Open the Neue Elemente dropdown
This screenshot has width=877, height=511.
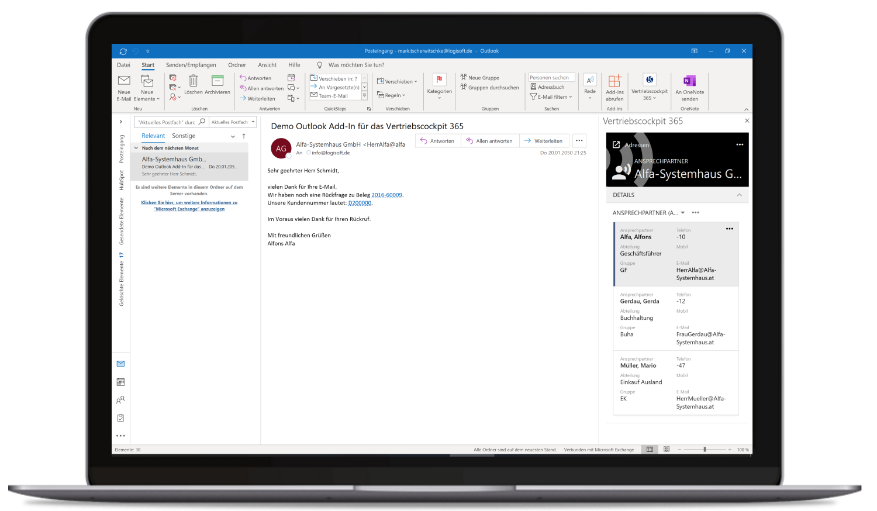pyautogui.click(x=147, y=88)
